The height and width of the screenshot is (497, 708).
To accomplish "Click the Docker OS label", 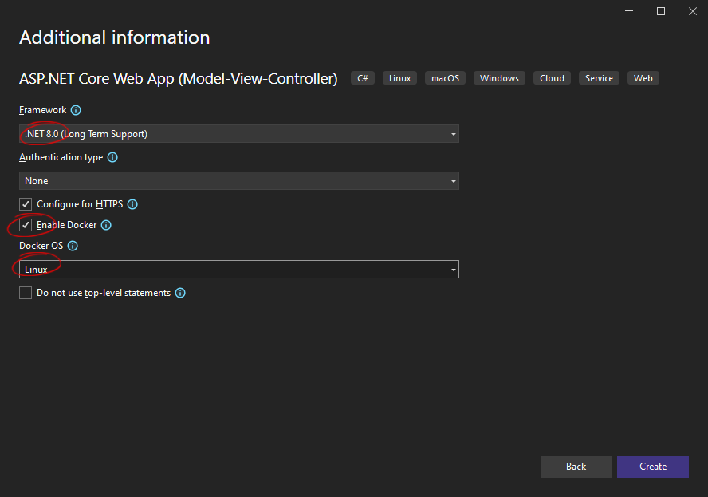I will [41, 246].
